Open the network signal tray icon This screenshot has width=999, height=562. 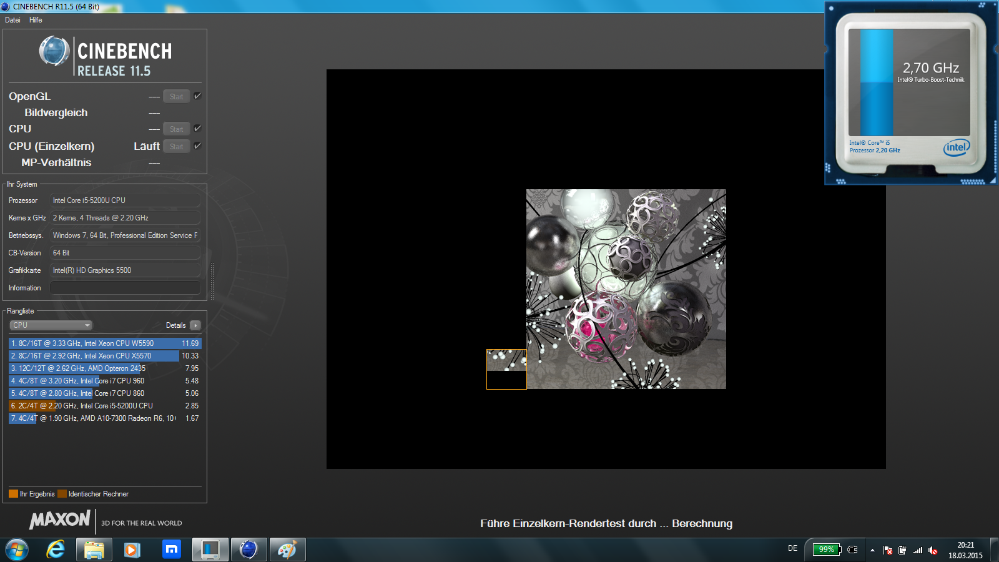(x=918, y=550)
